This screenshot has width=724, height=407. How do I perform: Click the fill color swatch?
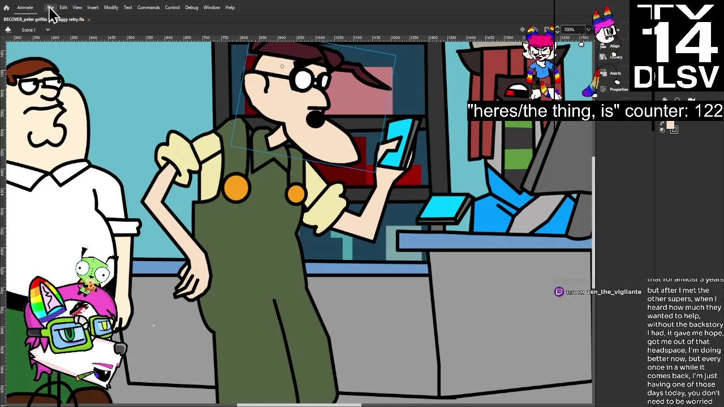(x=670, y=124)
